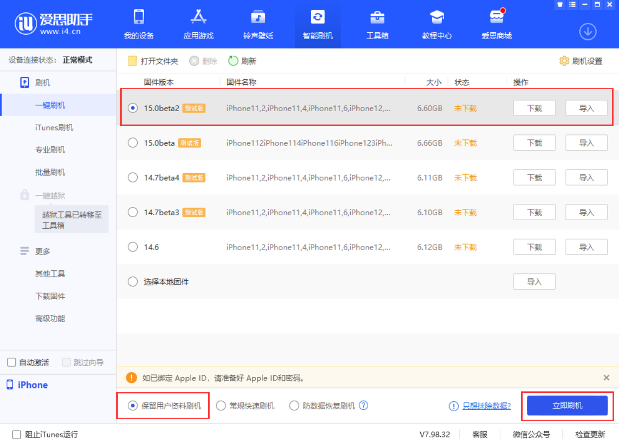
Task: Click the download manager arrow icon
Action: [x=588, y=32]
